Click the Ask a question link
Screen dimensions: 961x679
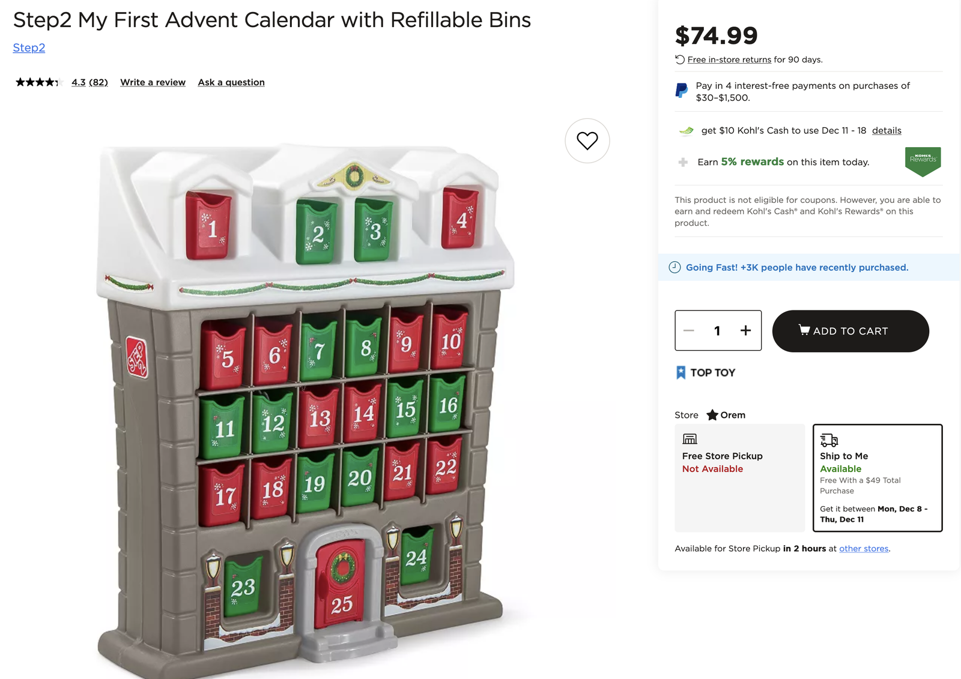231,82
